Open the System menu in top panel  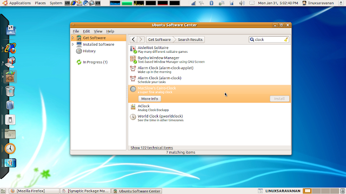tap(56, 3)
